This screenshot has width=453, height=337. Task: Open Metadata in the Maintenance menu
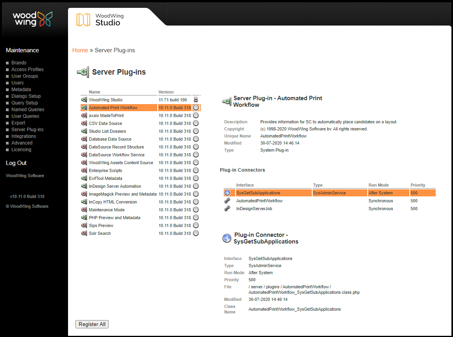point(21,90)
